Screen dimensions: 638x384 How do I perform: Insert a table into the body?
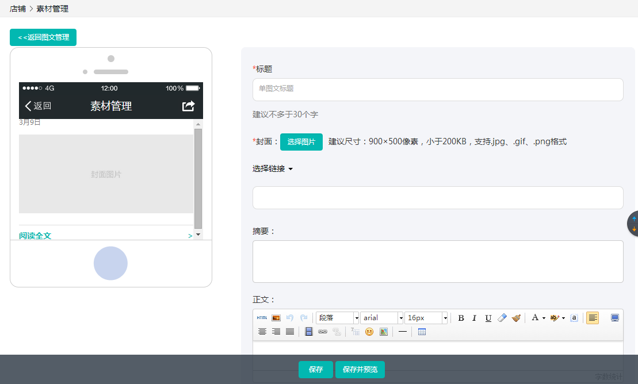point(422,332)
